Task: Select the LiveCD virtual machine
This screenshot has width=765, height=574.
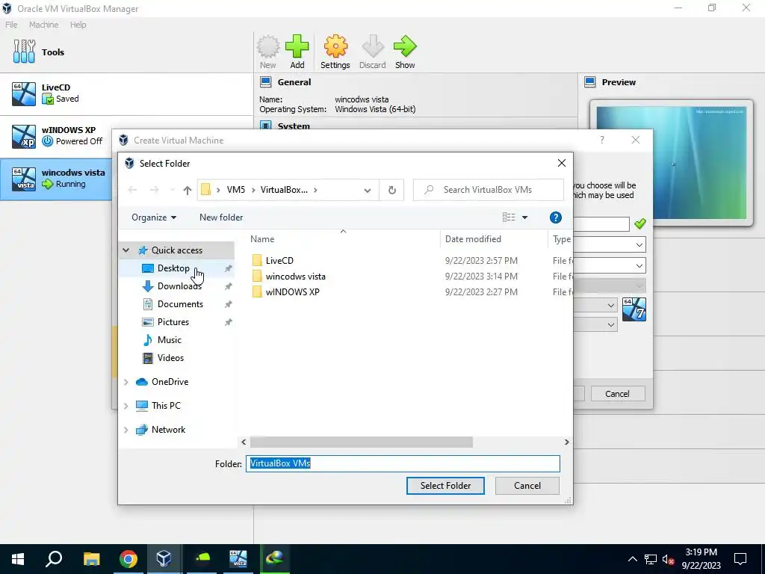Action: [x=126, y=93]
